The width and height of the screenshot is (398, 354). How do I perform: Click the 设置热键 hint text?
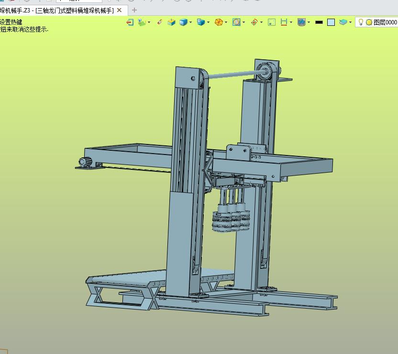coord(11,22)
